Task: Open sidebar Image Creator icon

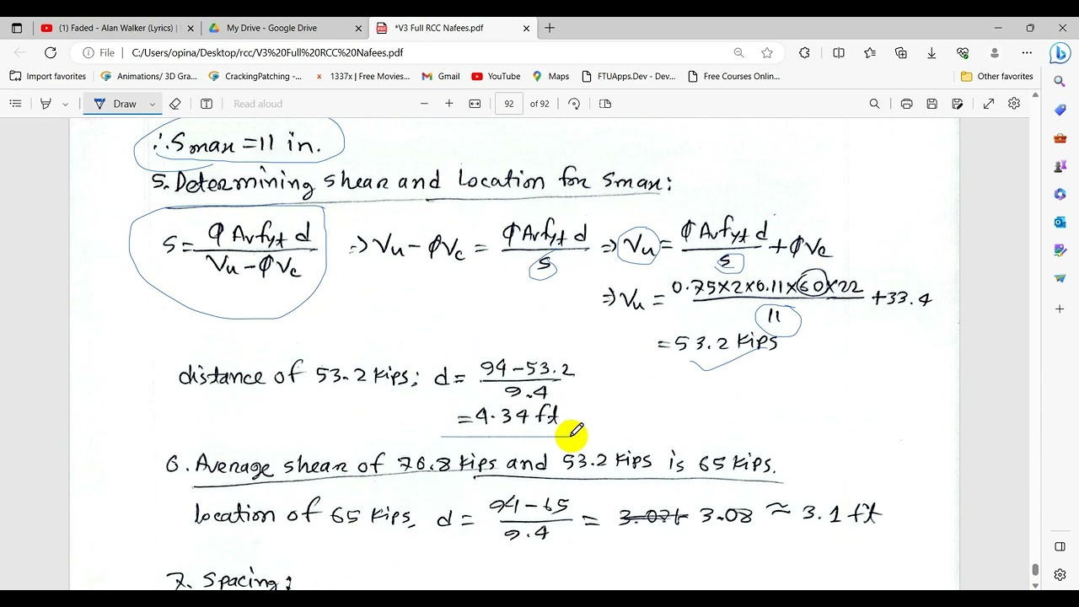Action: (1060, 250)
